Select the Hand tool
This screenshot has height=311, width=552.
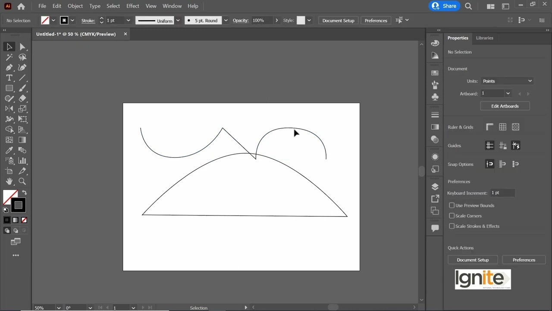coord(9,181)
